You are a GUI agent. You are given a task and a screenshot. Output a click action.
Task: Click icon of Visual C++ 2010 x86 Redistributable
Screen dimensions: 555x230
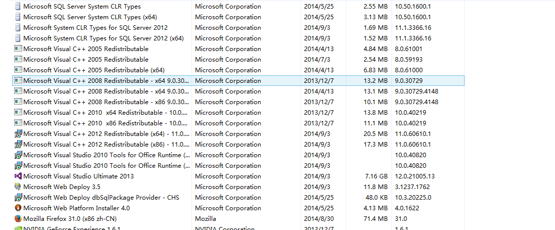pos(18,123)
